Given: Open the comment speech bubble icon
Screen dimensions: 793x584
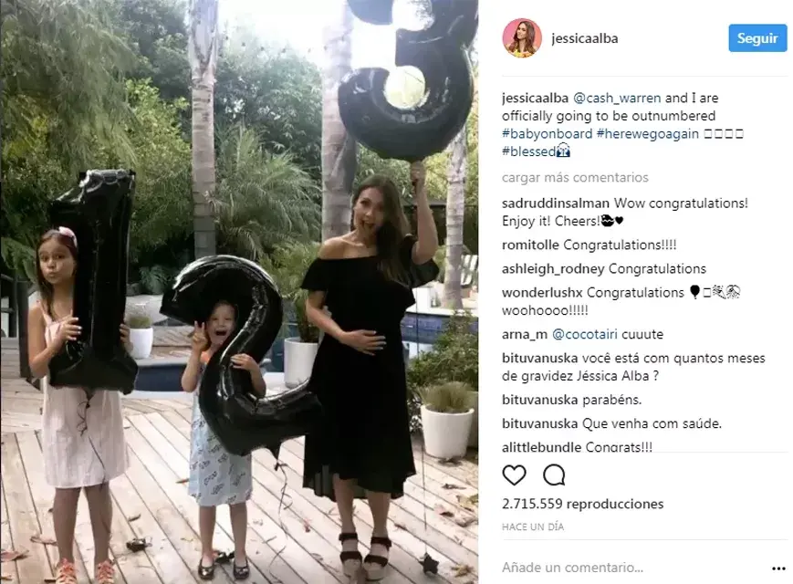Looking at the screenshot, I should [554, 475].
